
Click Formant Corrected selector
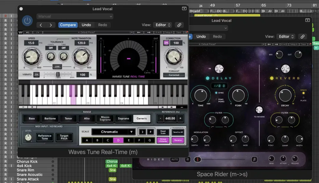pos(174,75)
